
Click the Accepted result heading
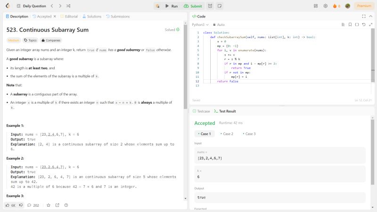click(205, 123)
